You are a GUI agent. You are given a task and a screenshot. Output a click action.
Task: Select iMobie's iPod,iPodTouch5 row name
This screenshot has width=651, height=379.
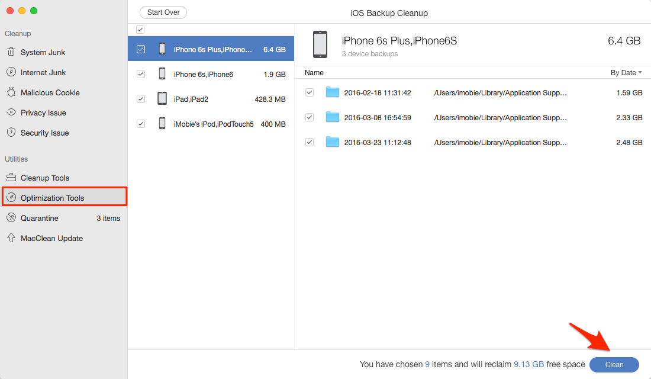click(214, 124)
